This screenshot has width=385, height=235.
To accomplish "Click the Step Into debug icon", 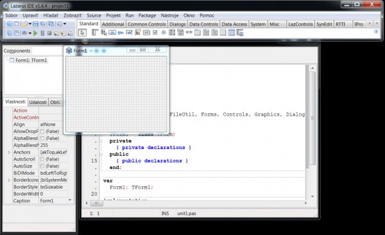I will coord(56,33).
